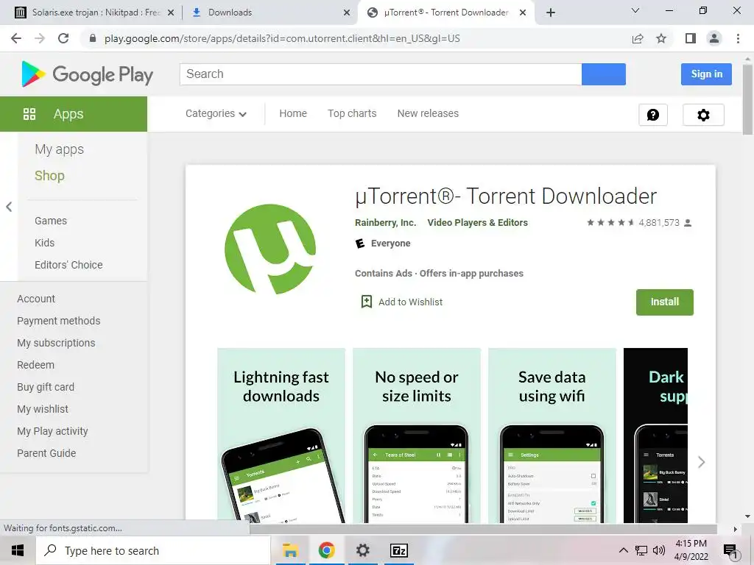
Task: Open Google Play settings gear
Action: tap(703, 115)
